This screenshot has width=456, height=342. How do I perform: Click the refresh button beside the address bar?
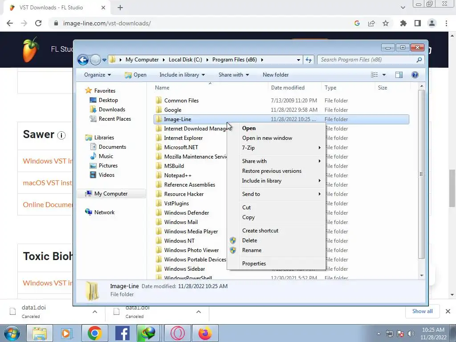point(309,60)
